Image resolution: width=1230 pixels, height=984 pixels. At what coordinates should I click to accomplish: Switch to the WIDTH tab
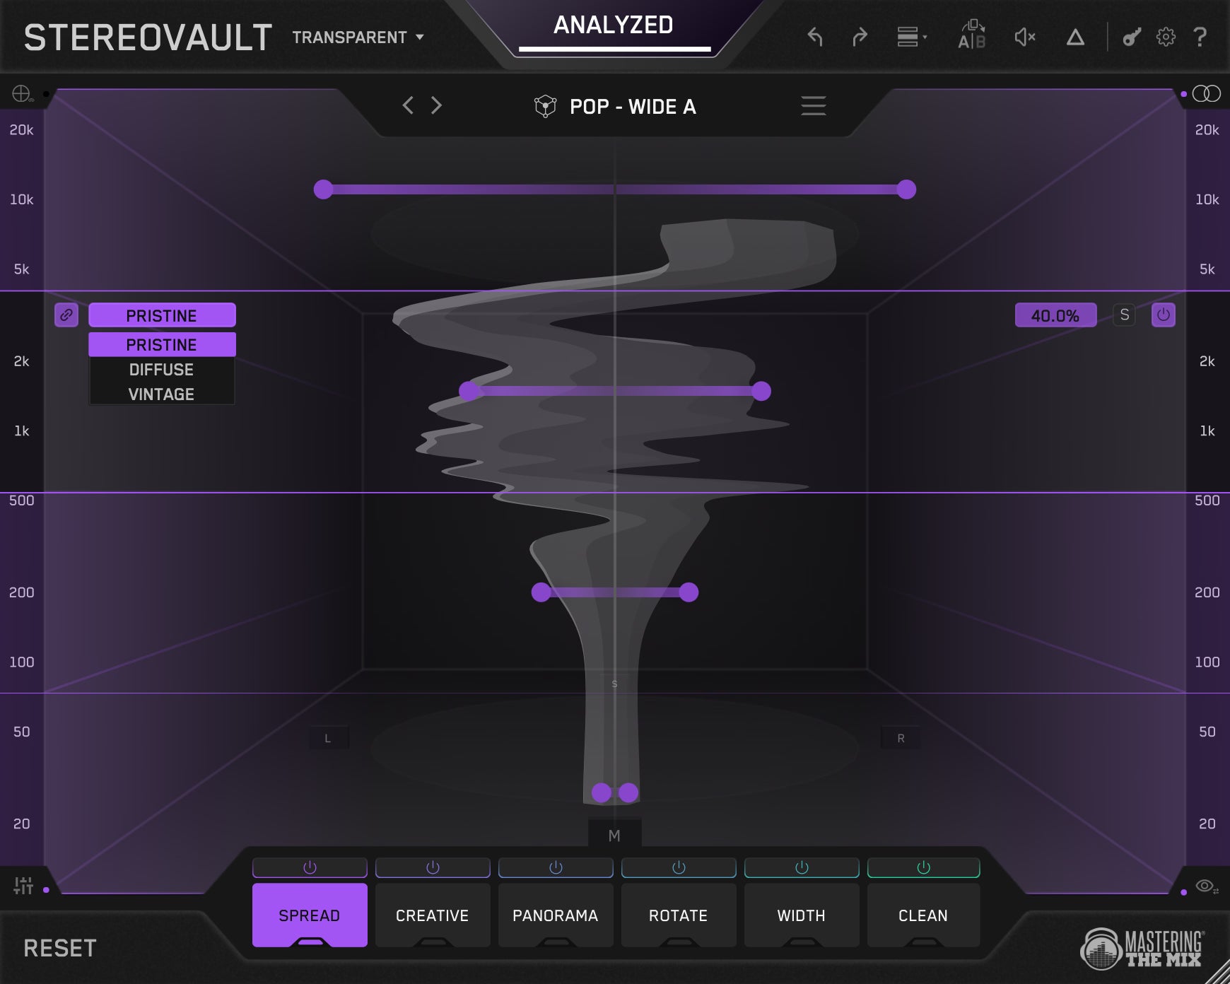click(802, 915)
